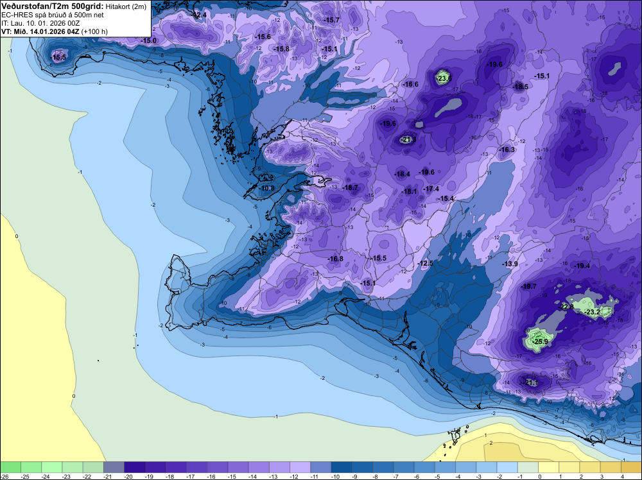Click the -23.6 temperature label on the map
The height and width of the screenshot is (480, 642).
point(444,78)
